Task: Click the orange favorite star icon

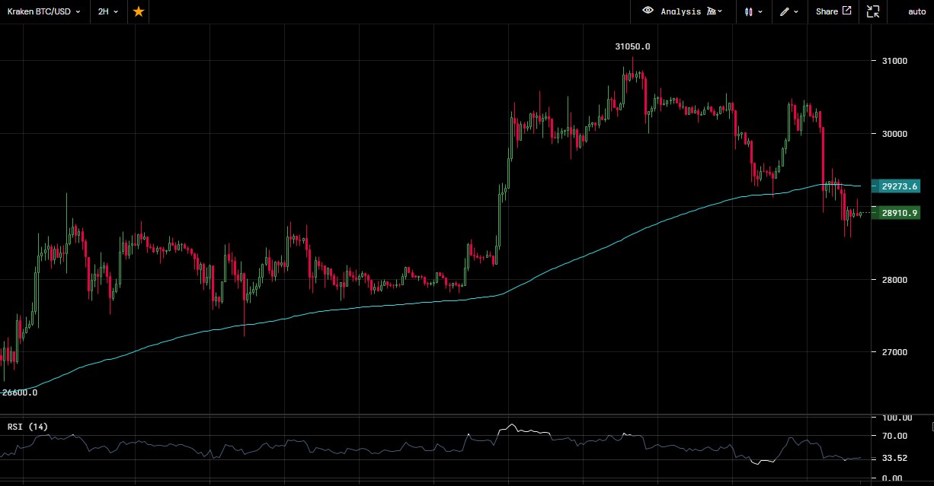Action: [x=138, y=11]
